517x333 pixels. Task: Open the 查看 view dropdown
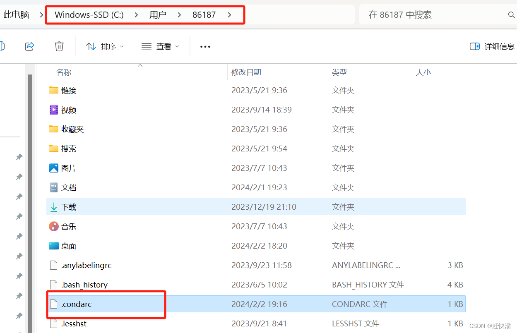[x=161, y=46]
